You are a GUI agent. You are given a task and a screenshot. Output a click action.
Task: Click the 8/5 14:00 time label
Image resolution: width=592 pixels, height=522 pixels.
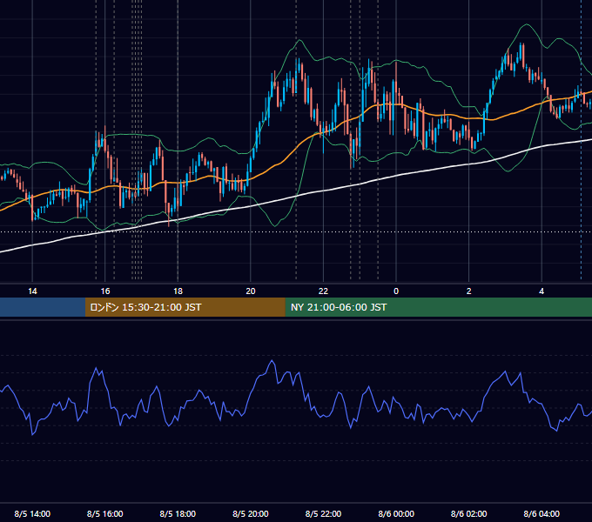click(32, 513)
